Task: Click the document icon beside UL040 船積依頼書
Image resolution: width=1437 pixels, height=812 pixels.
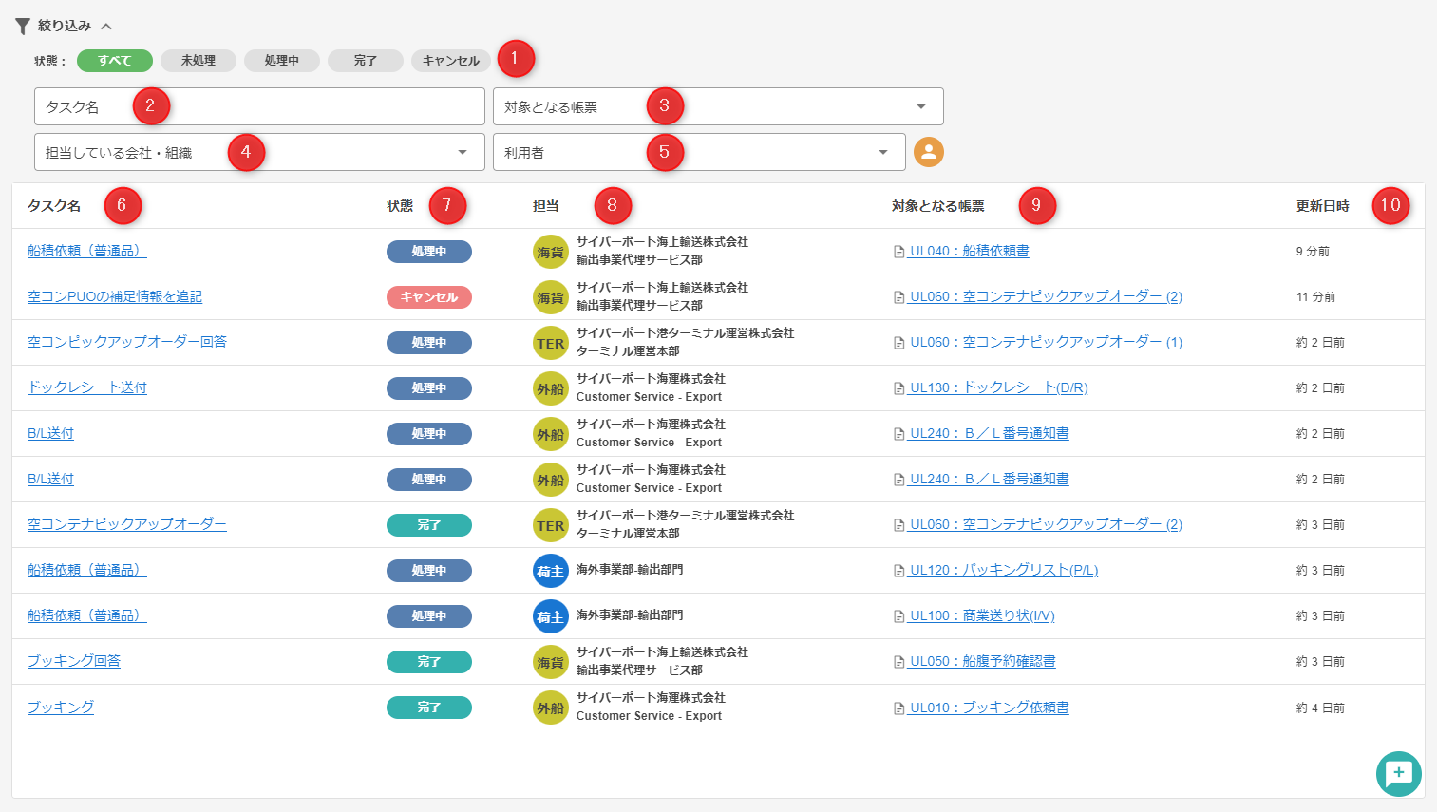Action: (x=898, y=252)
